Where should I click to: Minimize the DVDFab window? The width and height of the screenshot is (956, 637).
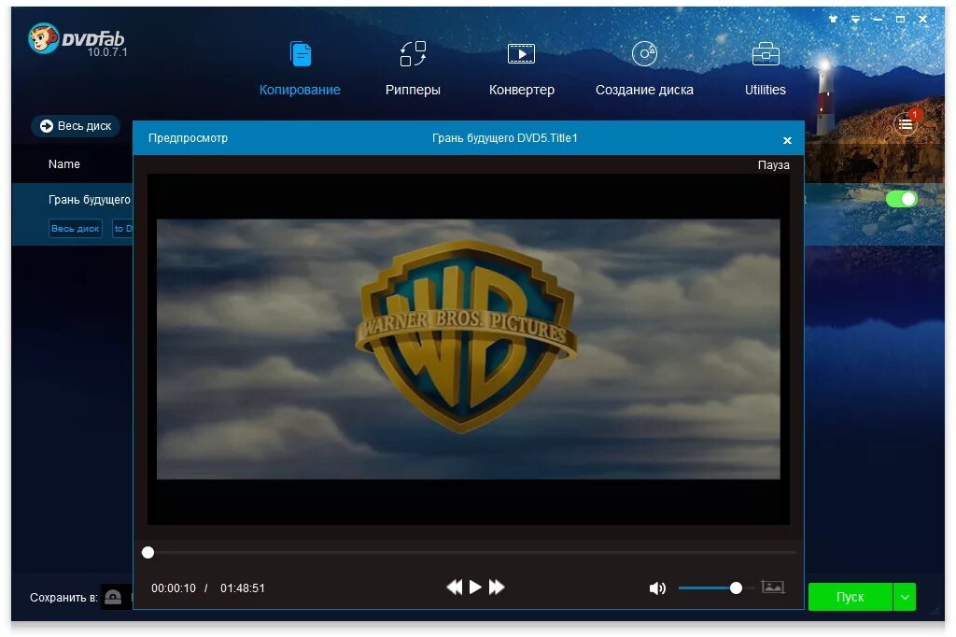pyautogui.click(x=878, y=20)
